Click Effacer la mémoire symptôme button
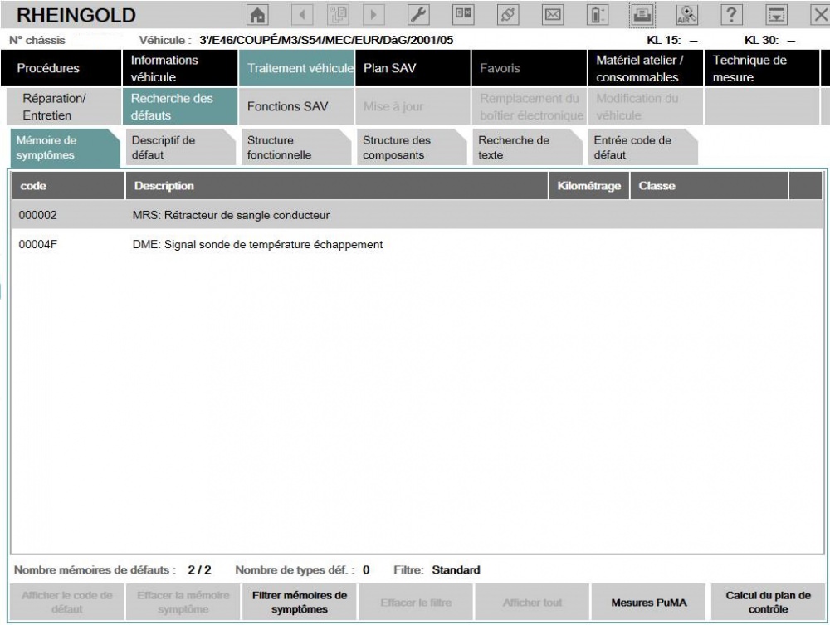 pos(183,603)
